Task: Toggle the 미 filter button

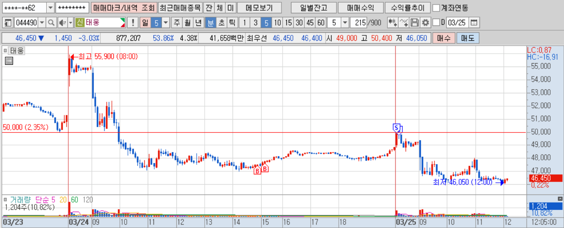Action: click(230, 8)
